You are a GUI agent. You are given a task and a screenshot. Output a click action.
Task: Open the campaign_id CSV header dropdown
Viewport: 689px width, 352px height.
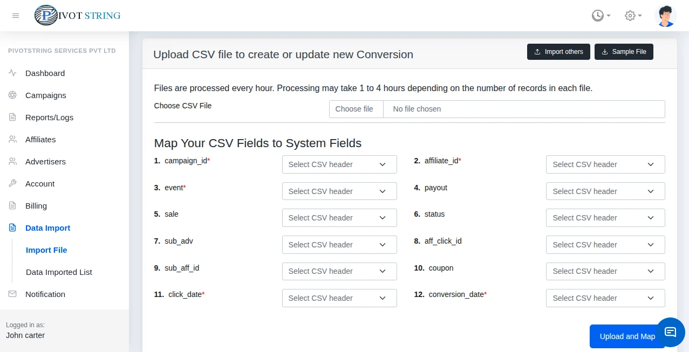(x=339, y=164)
